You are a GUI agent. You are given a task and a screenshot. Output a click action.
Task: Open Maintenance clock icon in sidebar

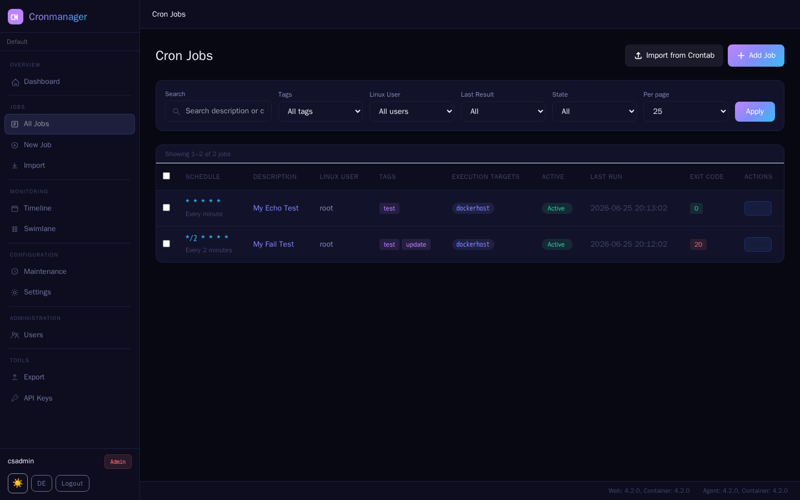15,272
